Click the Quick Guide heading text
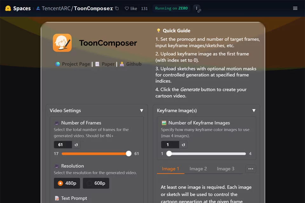 pos(176,31)
